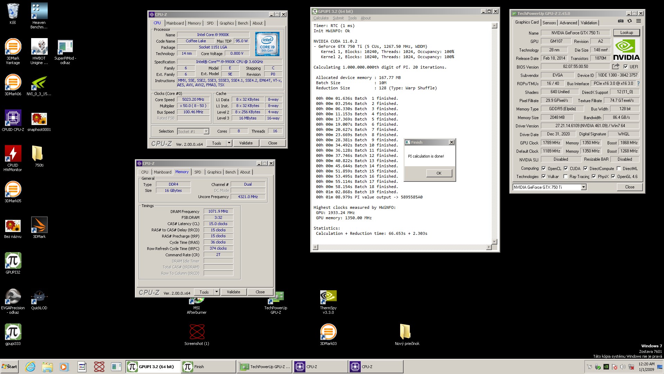The width and height of the screenshot is (664, 374).
Task: Select SPD tab in CPU-Z Memory window
Action: (x=197, y=172)
